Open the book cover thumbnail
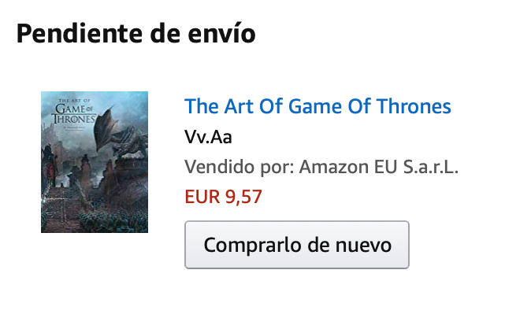 tap(95, 162)
